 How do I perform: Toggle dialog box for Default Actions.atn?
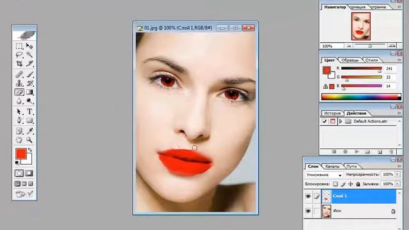tap(332, 121)
